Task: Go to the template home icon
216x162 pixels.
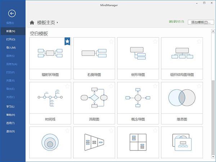Action: pos(32,22)
